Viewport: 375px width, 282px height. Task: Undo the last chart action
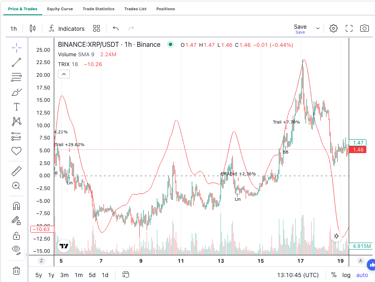(116, 28)
